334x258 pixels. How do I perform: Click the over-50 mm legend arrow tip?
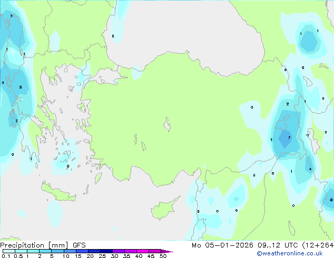[167, 251]
